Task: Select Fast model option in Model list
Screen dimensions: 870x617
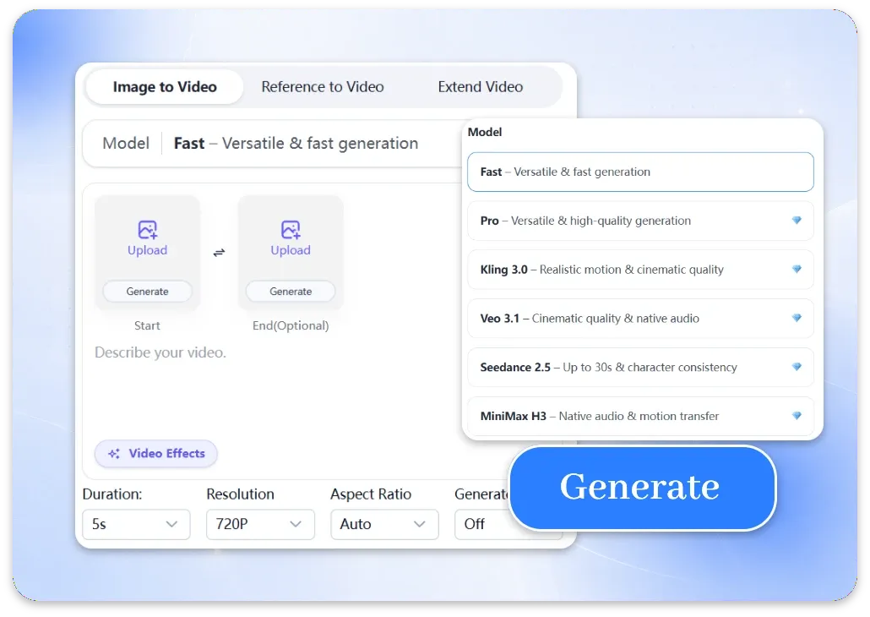Action: point(640,172)
